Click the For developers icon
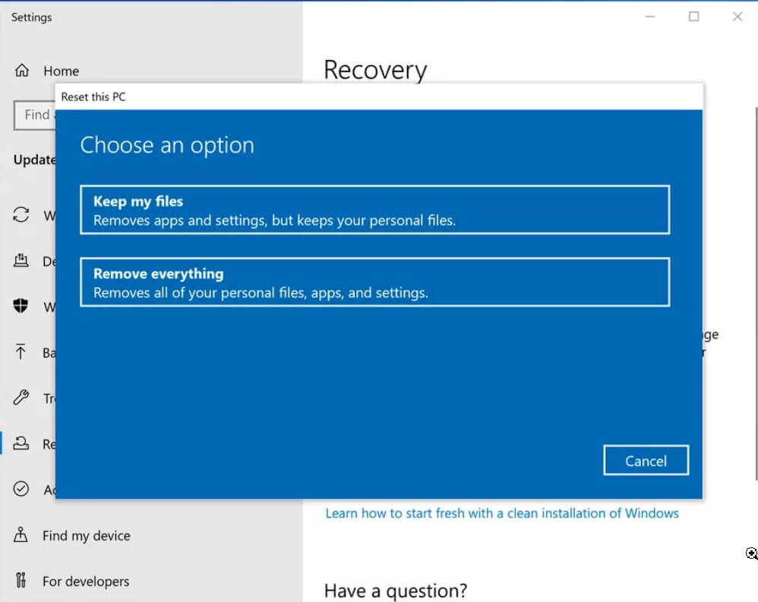The width and height of the screenshot is (758, 602). (21, 580)
